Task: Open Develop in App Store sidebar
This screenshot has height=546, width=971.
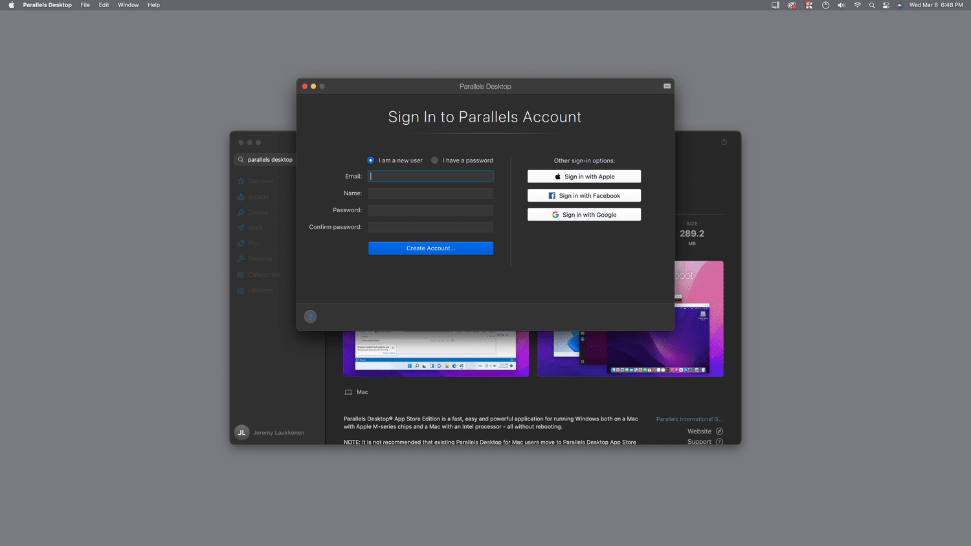Action: 255,259
